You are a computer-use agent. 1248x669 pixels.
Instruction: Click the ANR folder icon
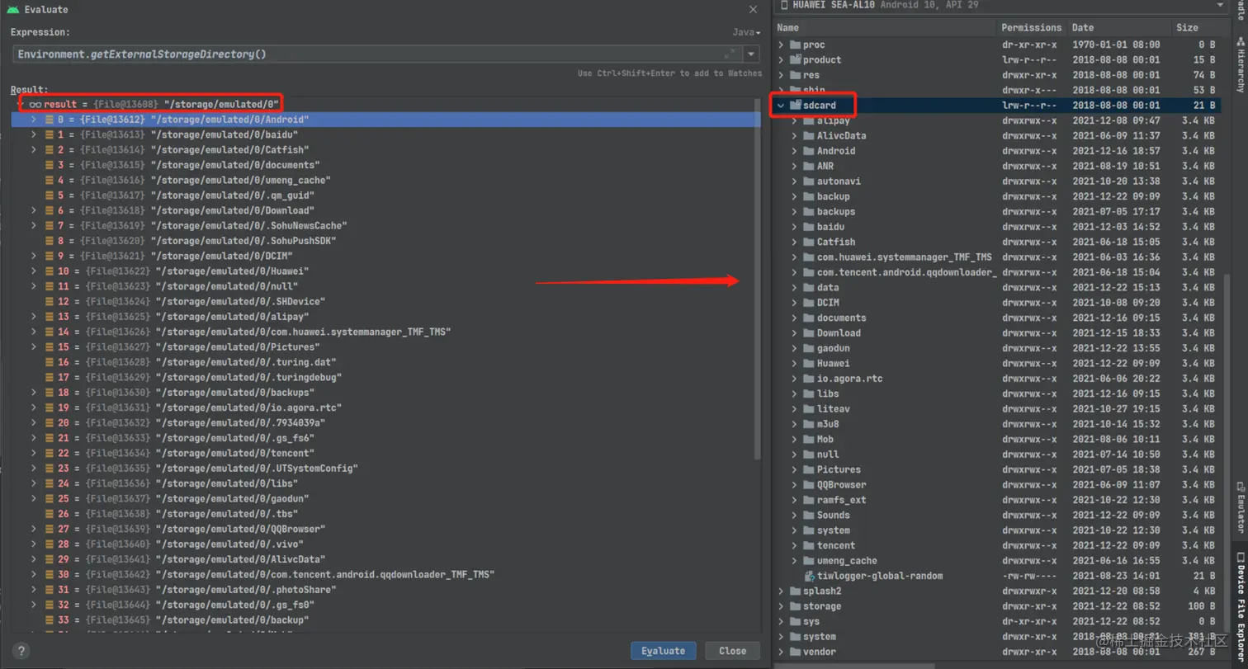[x=810, y=166]
